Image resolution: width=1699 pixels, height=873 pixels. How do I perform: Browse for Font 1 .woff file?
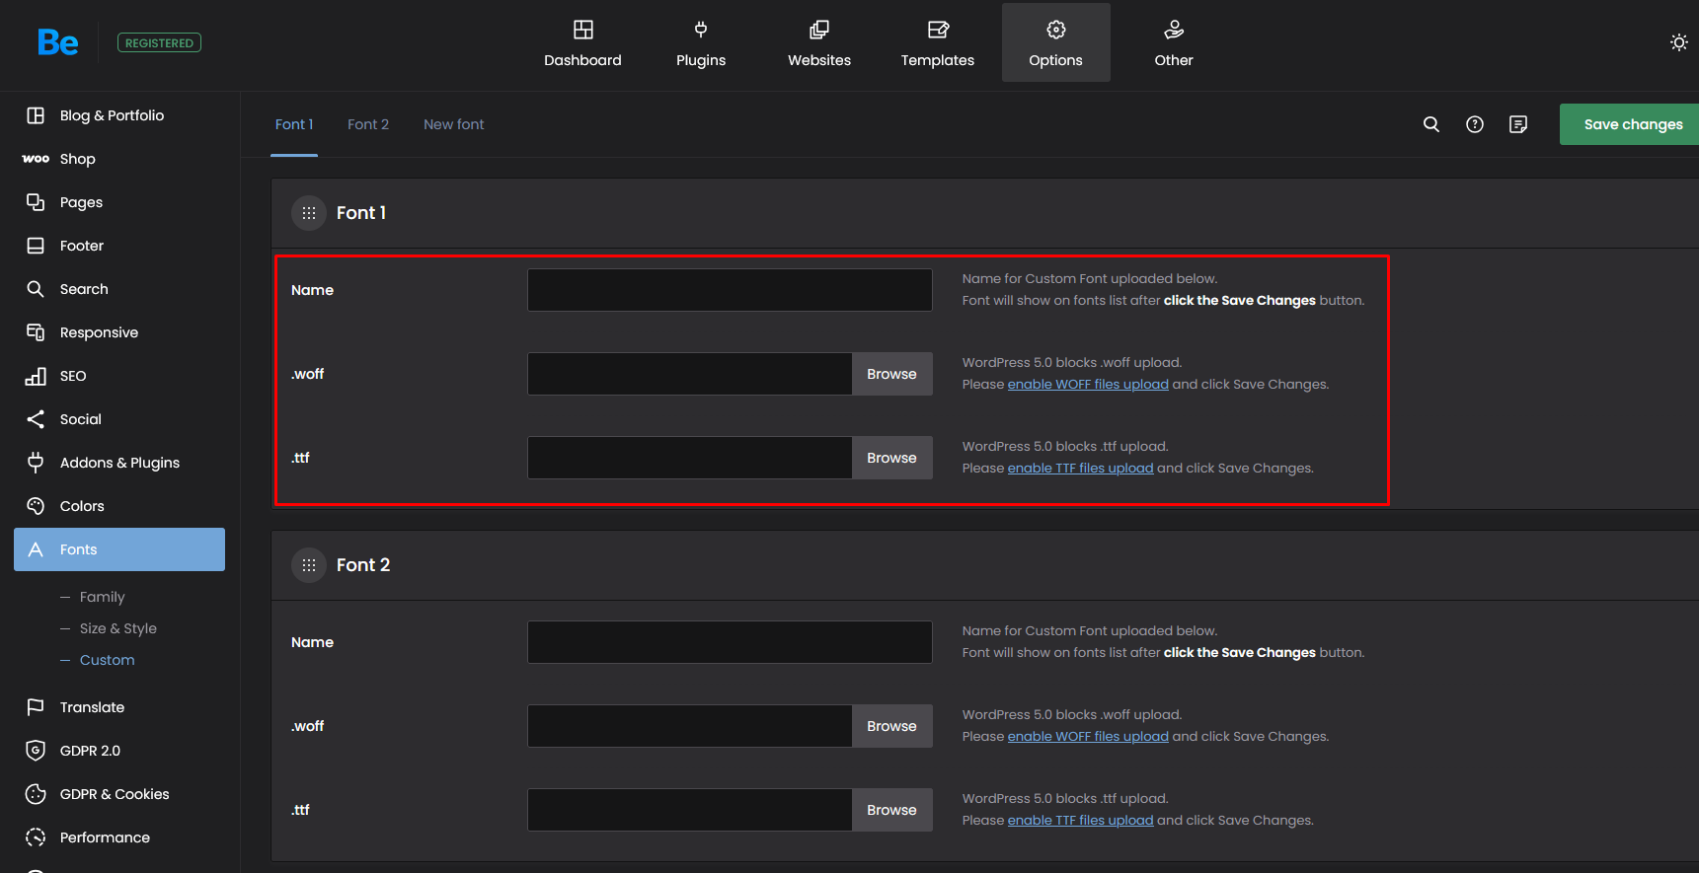click(x=891, y=374)
